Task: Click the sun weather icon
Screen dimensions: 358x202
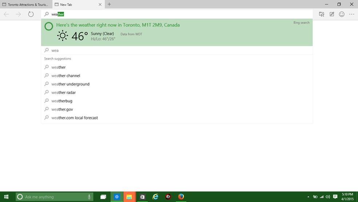Action: pyautogui.click(x=62, y=36)
